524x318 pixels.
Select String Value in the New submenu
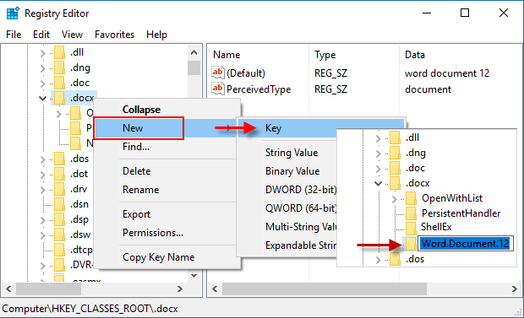[x=292, y=153]
